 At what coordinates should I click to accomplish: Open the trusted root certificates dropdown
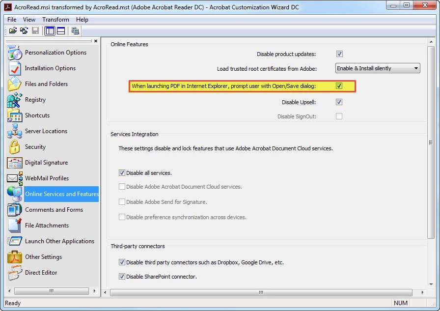tap(378, 68)
